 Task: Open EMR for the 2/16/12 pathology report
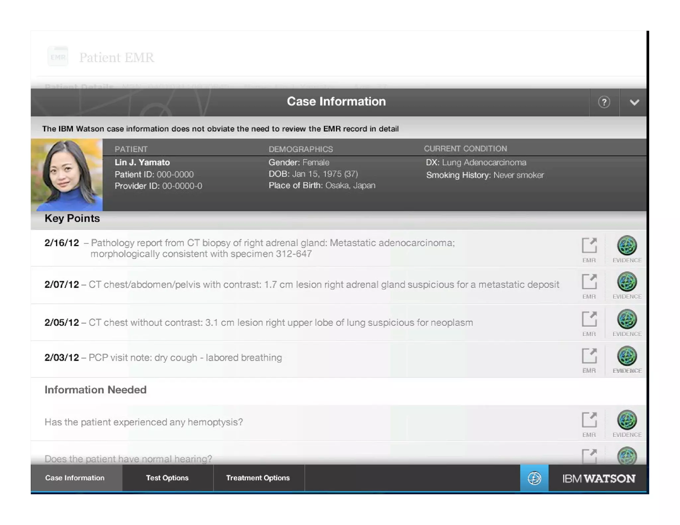[589, 250]
